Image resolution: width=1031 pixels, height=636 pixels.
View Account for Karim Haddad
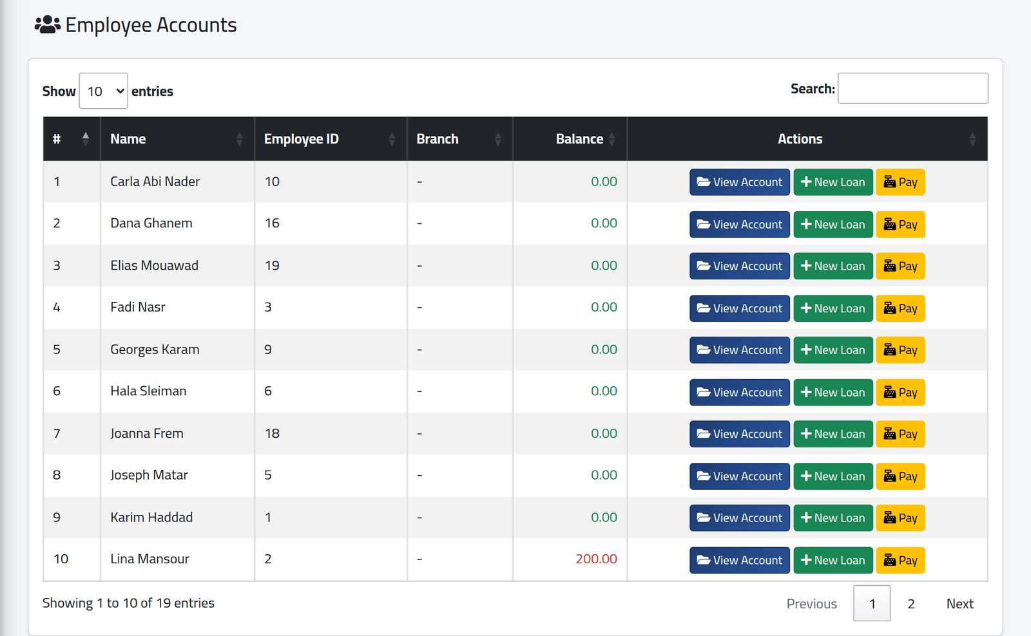pyautogui.click(x=739, y=518)
